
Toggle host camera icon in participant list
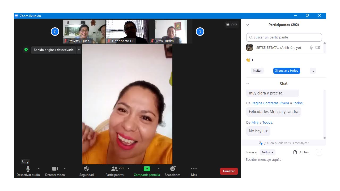coord(318,47)
